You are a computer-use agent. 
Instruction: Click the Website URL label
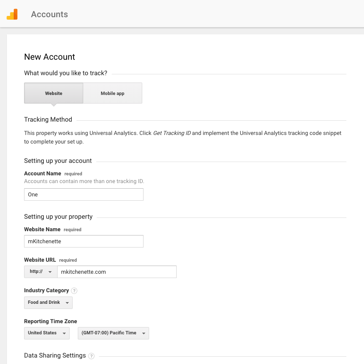tap(40, 260)
